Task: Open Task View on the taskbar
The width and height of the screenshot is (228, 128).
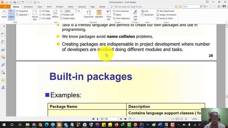Action: point(20,125)
